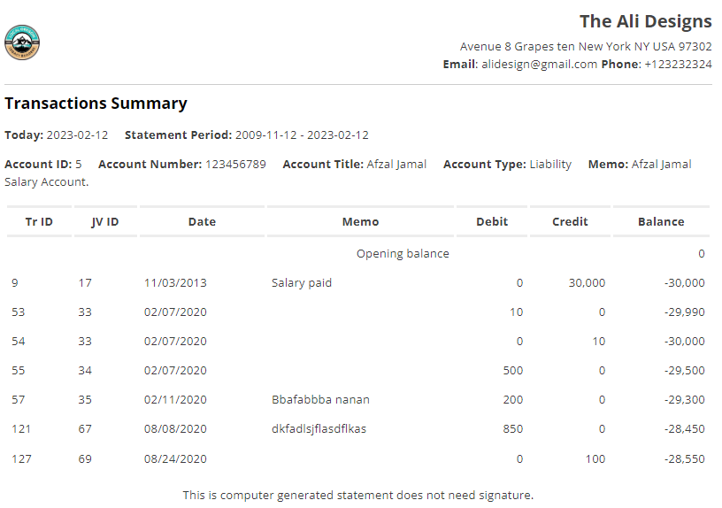
Task: Select the 08/24/2020 transaction date
Action: [175, 458]
